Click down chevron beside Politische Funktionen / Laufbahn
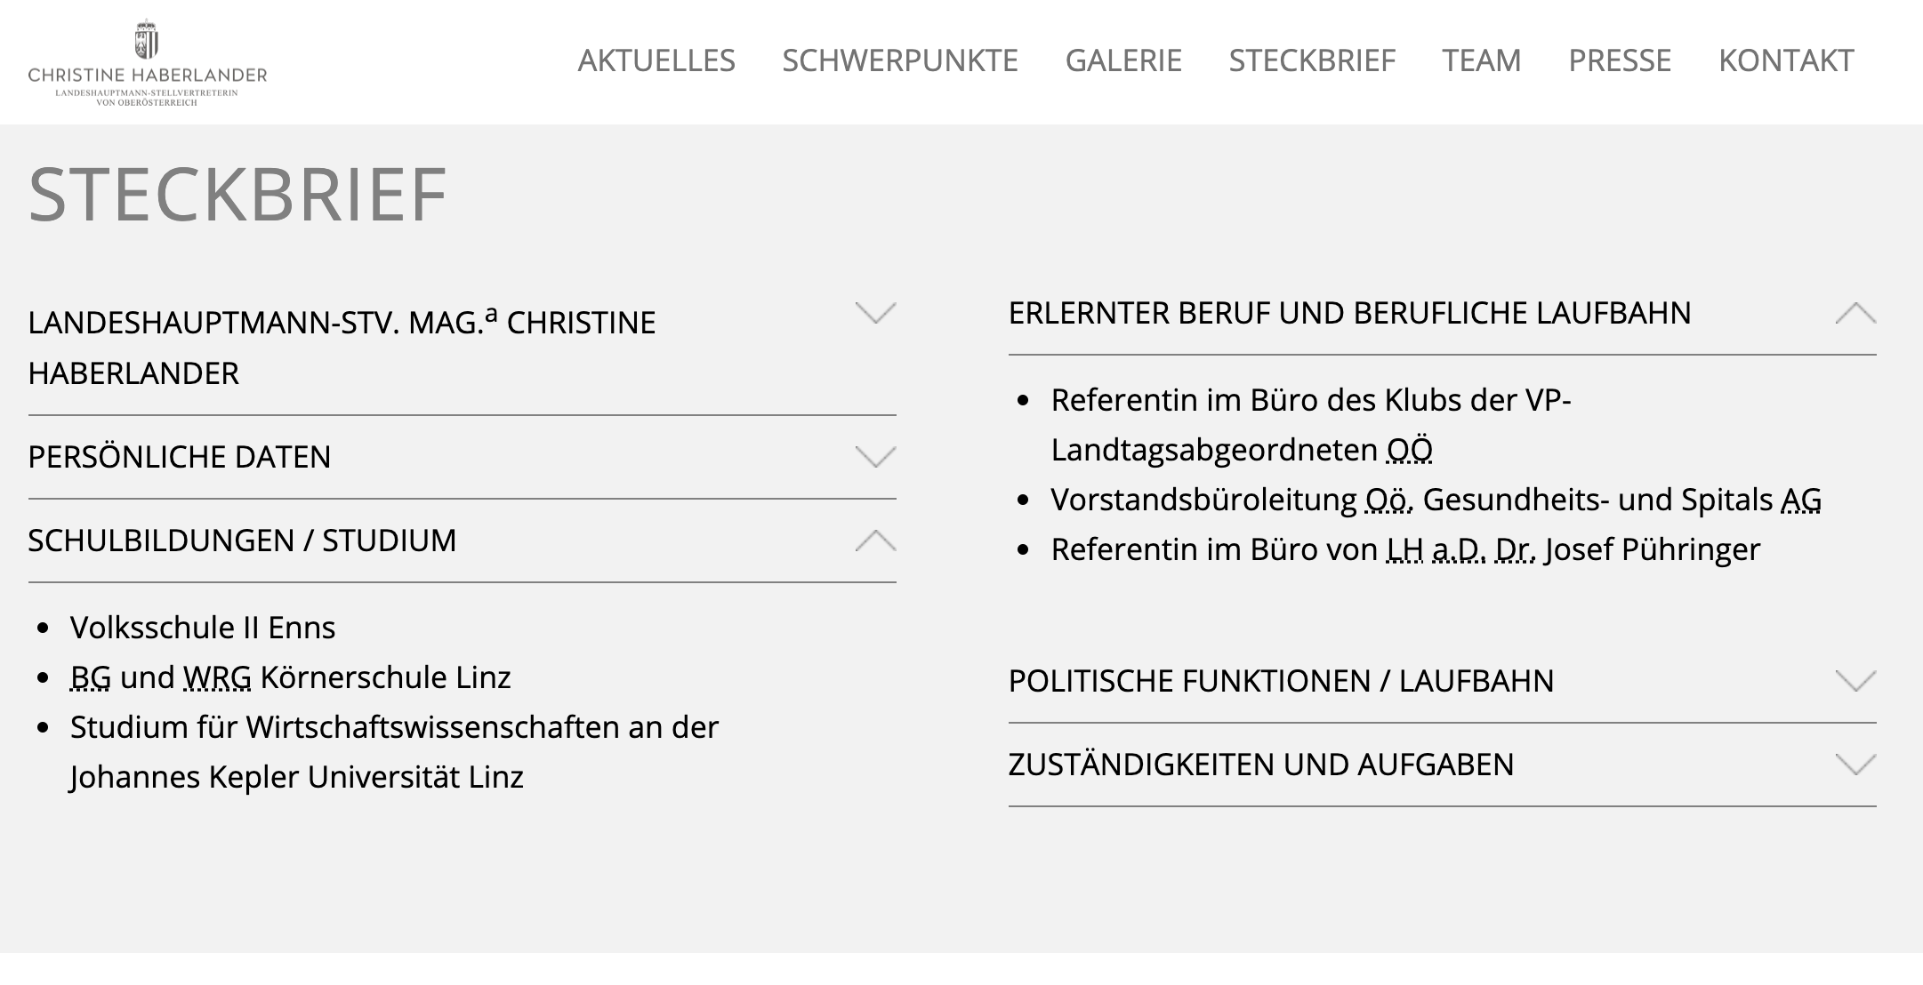1923x985 pixels. (x=1855, y=680)
